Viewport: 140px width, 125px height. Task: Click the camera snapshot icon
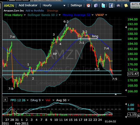coord(118,6)
